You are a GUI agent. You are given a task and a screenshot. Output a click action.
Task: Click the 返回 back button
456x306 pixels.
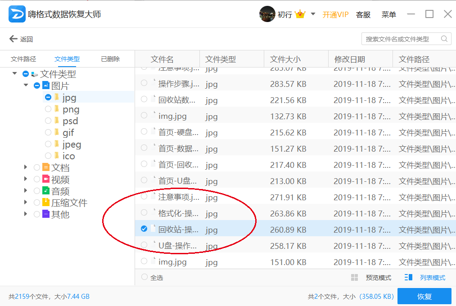21,39
